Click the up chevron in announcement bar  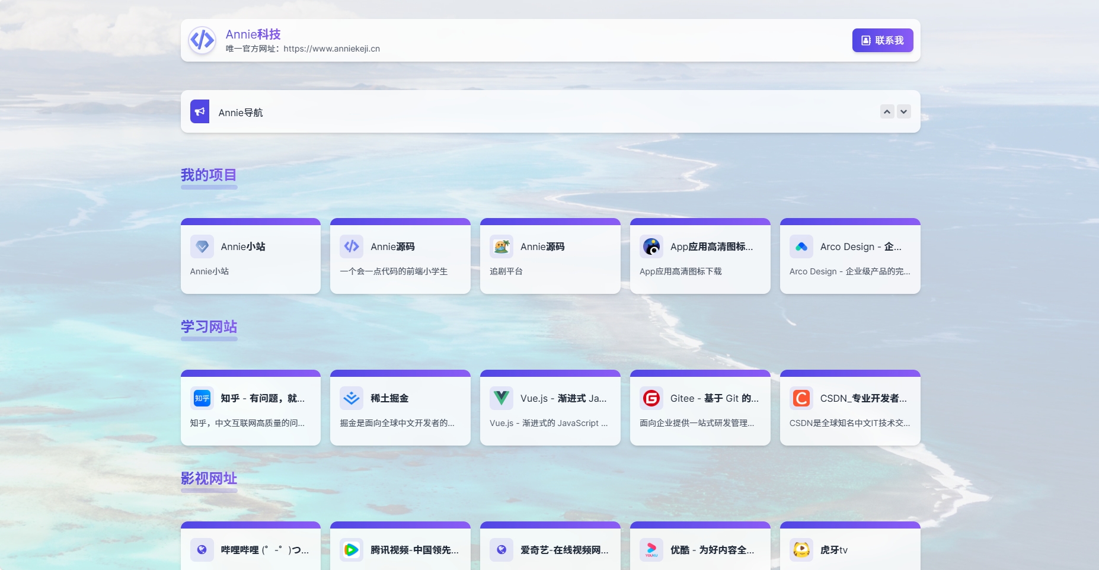(887, 111)
